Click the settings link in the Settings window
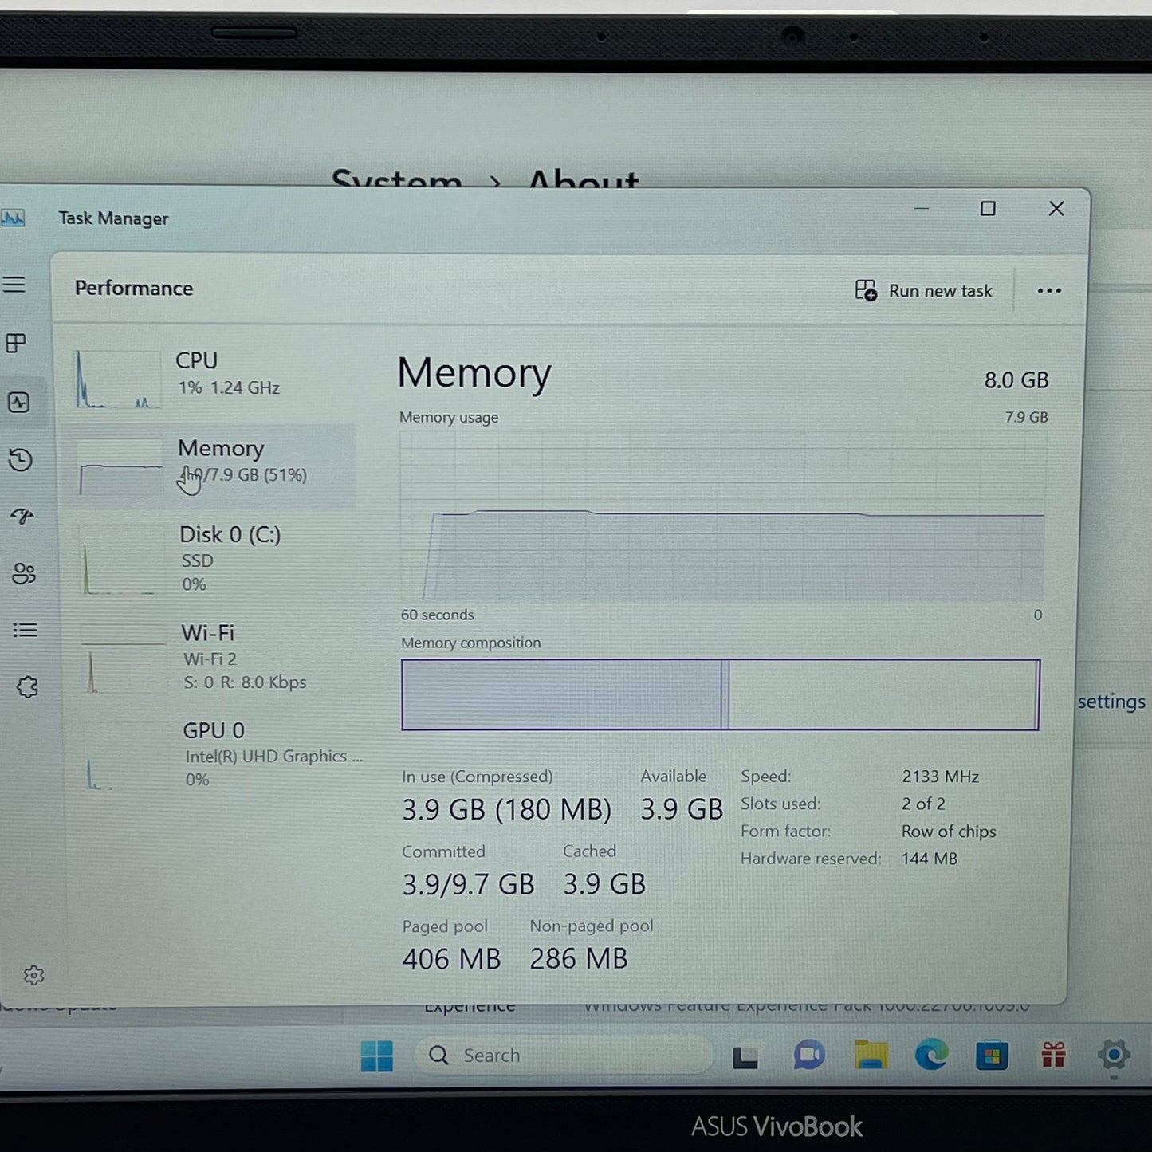Viewport: 1152px width, 1152px height. click(x=1111, y=702)
